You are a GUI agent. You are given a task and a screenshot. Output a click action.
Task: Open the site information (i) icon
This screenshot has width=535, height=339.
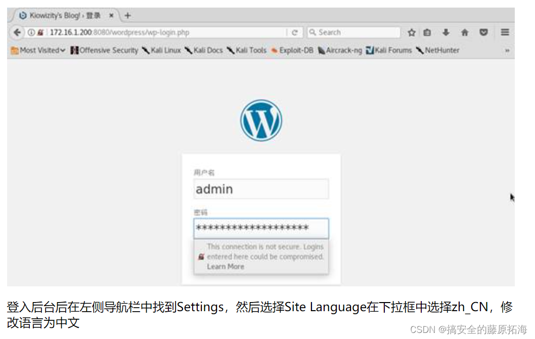pos(31,32)
